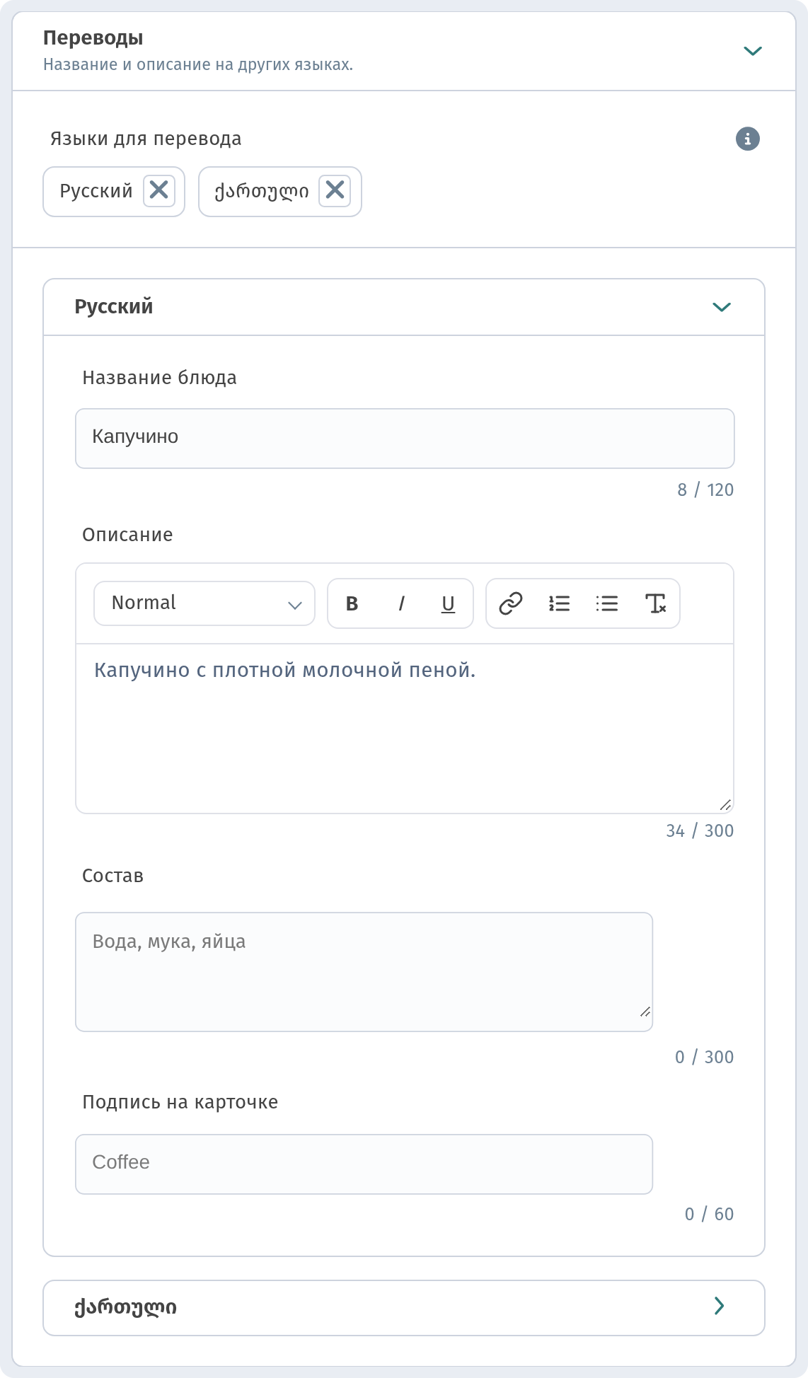Viewport: 808px width, 1378px height.
Task: Focus the Подпись на карточке field
Action: coord(364,1164)
